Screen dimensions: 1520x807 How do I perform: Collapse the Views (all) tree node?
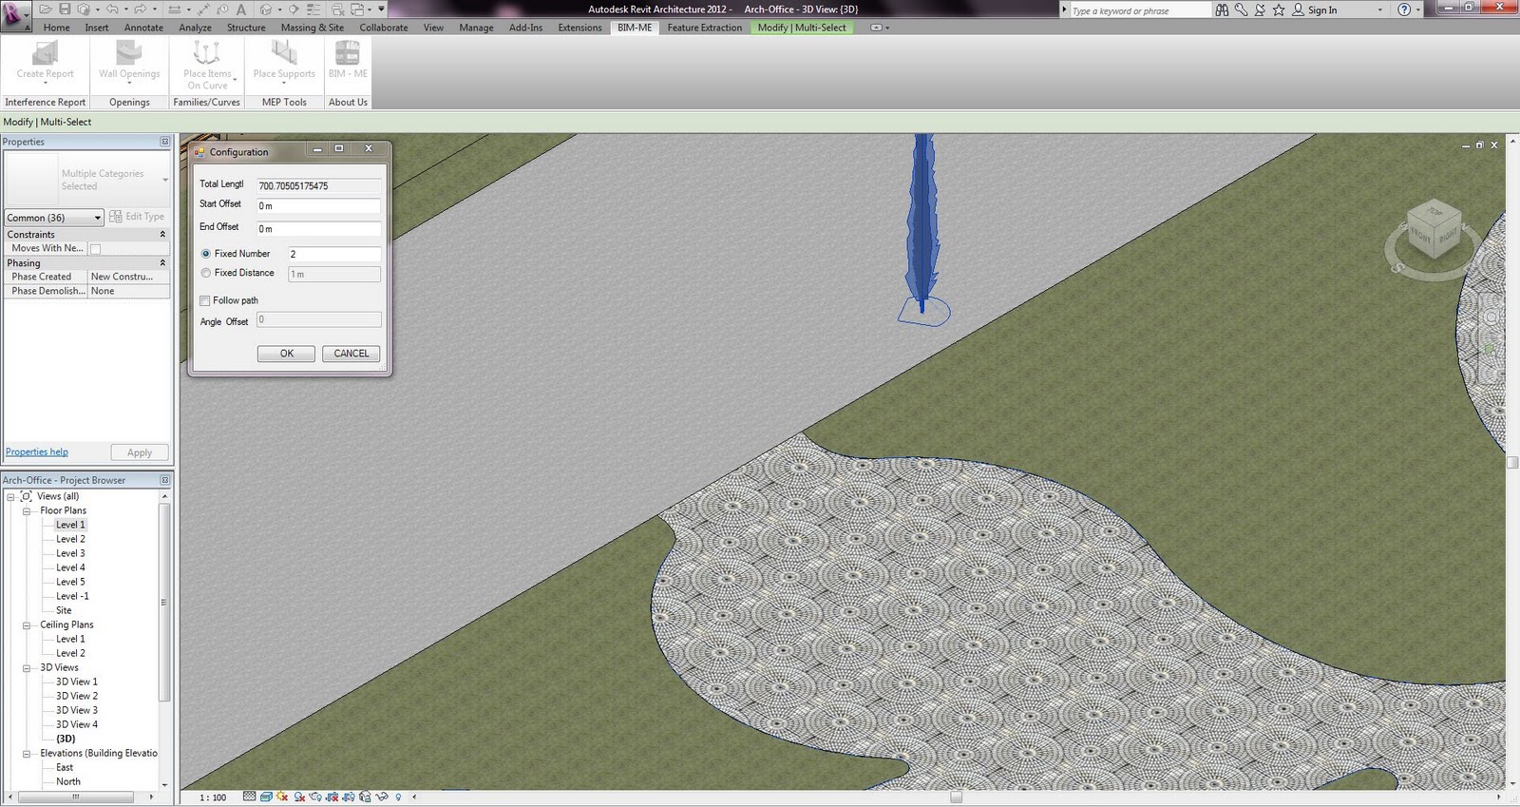coord(11,496)
